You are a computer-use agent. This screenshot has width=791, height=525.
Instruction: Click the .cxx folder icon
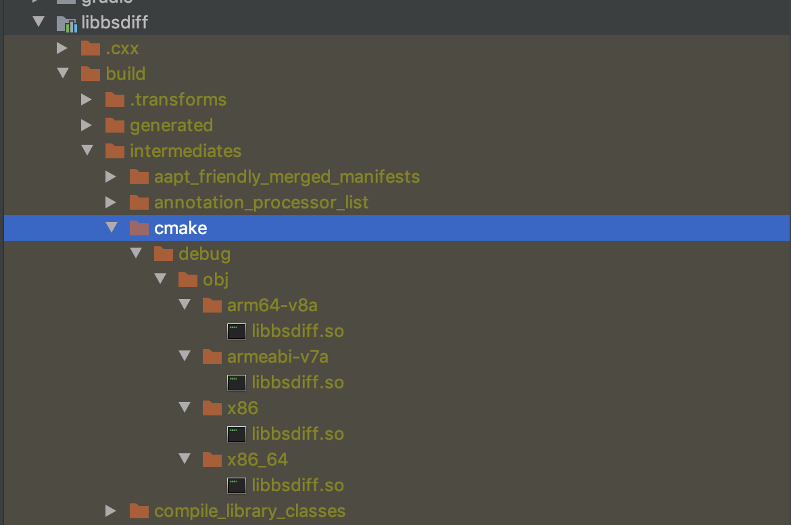pos(90,48)
